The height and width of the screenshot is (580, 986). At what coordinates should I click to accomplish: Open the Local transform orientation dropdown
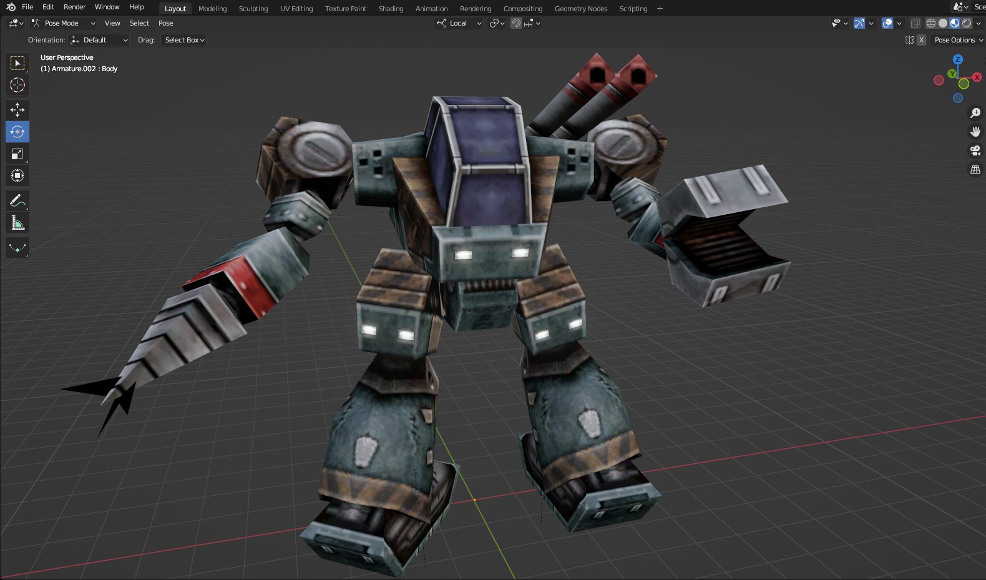[459, 23]
